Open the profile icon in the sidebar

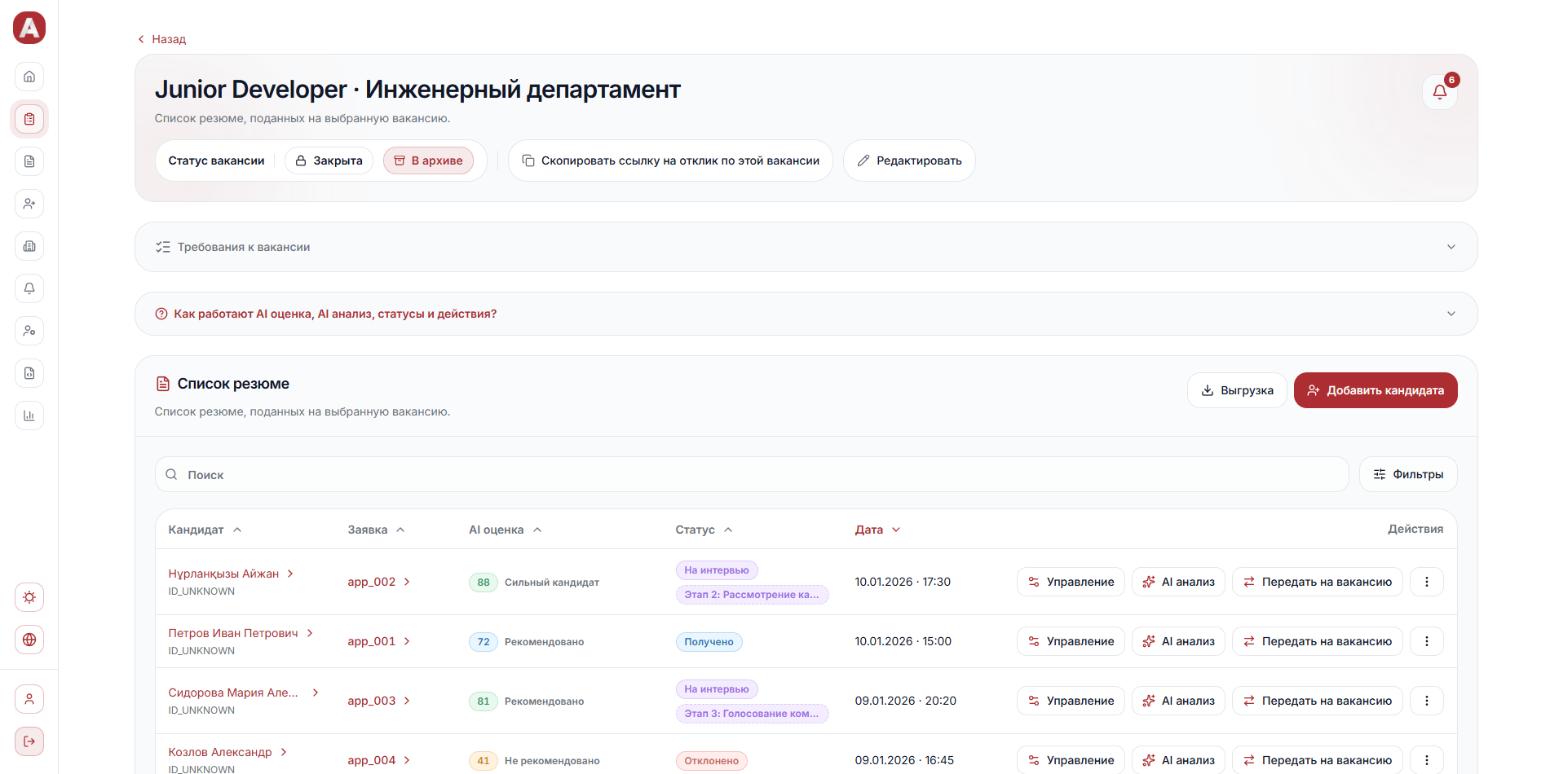click(29, 699)
